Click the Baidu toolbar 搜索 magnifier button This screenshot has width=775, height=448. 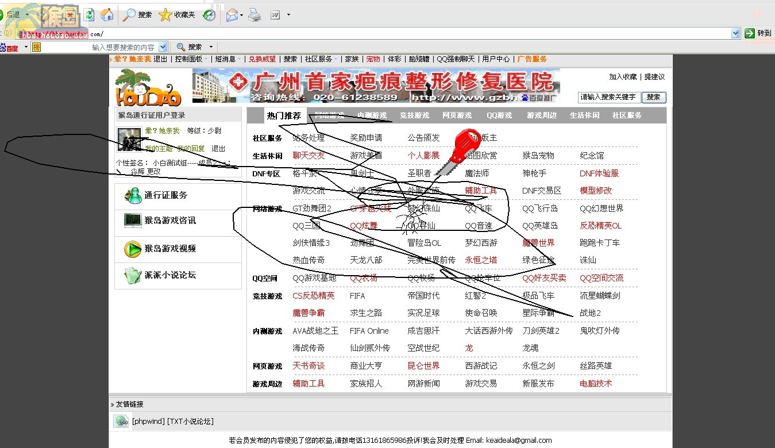click(x=190, y=47)
